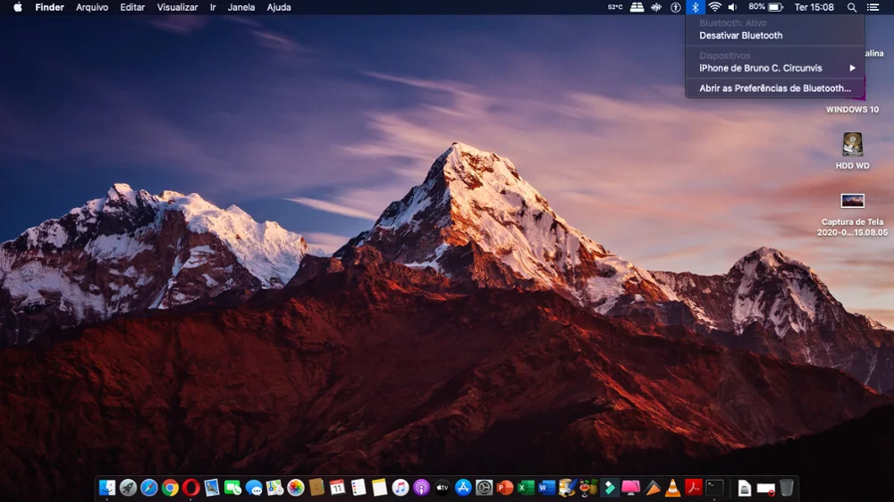
Task: Click the Bluetooth menu bar icon
Action: click(x=695, y=7)
